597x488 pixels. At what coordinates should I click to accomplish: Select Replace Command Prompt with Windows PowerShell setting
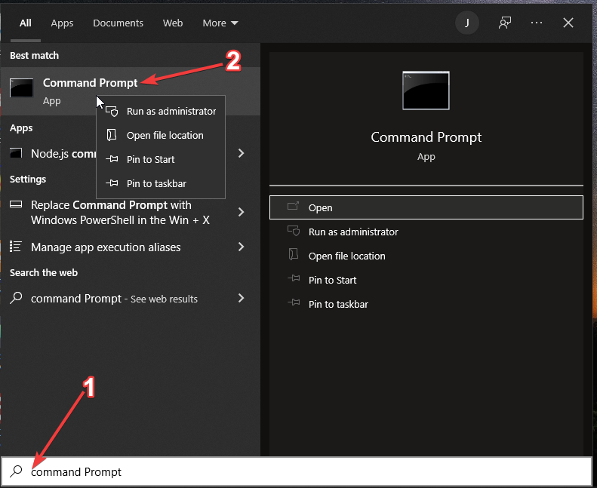131,212
